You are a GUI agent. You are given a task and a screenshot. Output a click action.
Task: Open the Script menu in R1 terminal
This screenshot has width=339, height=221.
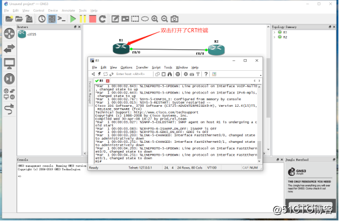pos(156,68)
